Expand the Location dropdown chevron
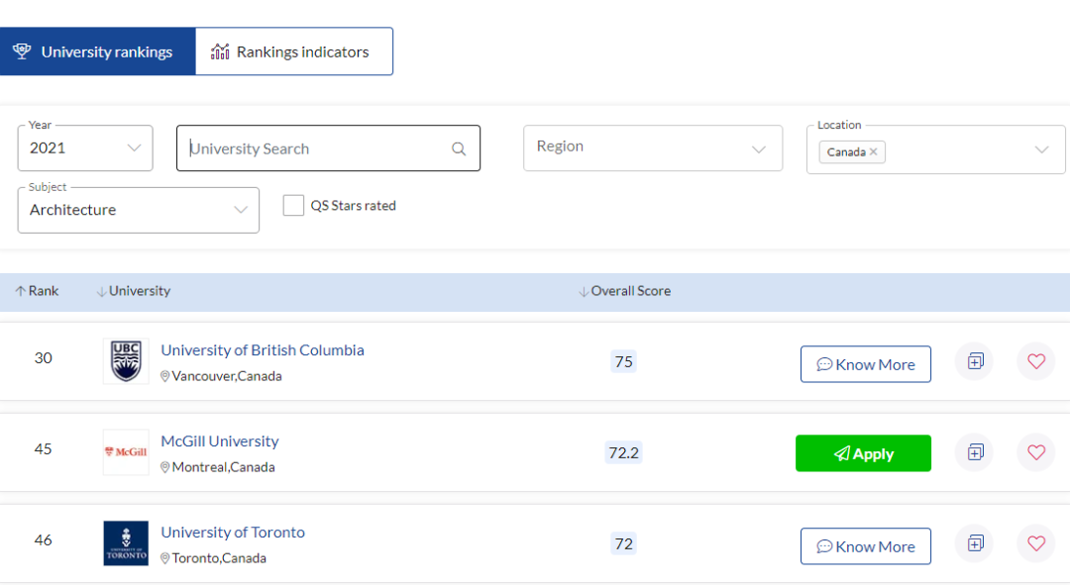Image resolution: width=1070 pixels, height=585 pixels. [x=1041, y=150]
